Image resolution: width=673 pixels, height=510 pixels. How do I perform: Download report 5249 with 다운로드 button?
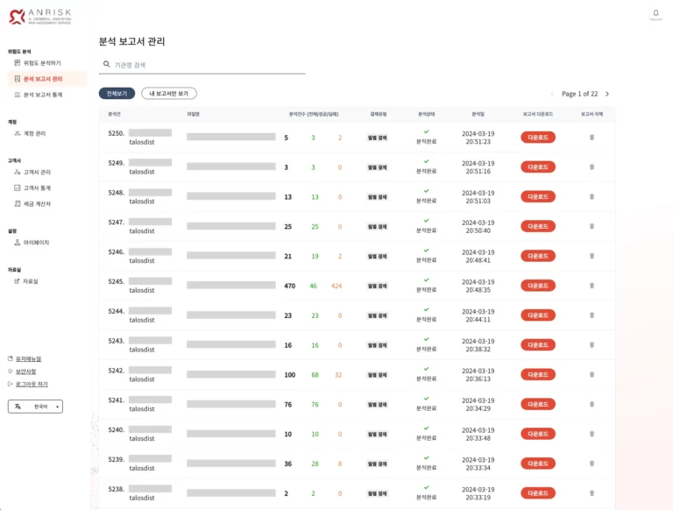538,167
